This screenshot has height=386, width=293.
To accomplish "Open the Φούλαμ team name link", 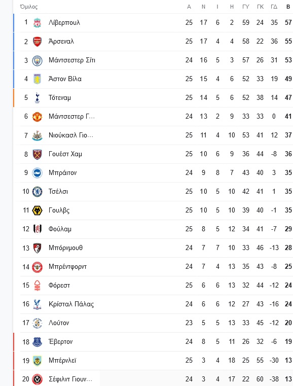I will 60,229.
